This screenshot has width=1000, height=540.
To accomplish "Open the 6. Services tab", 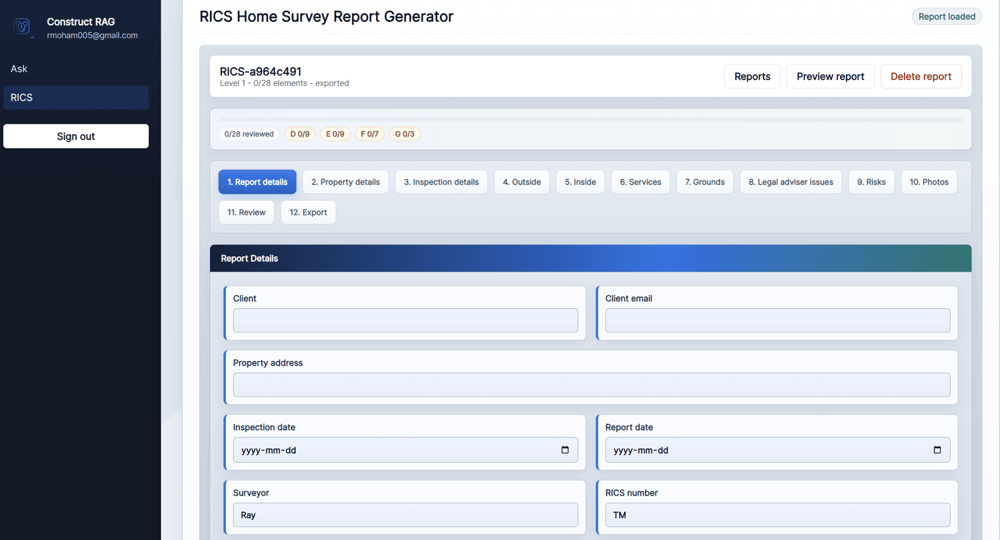I will pos(641,182).
